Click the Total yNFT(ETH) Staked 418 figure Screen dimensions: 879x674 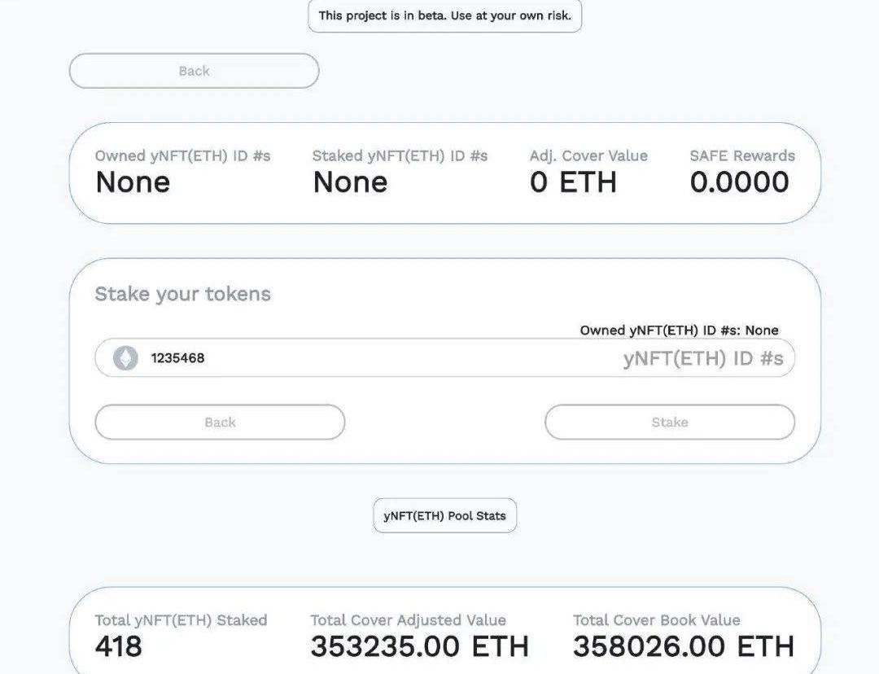coord(119,646)
